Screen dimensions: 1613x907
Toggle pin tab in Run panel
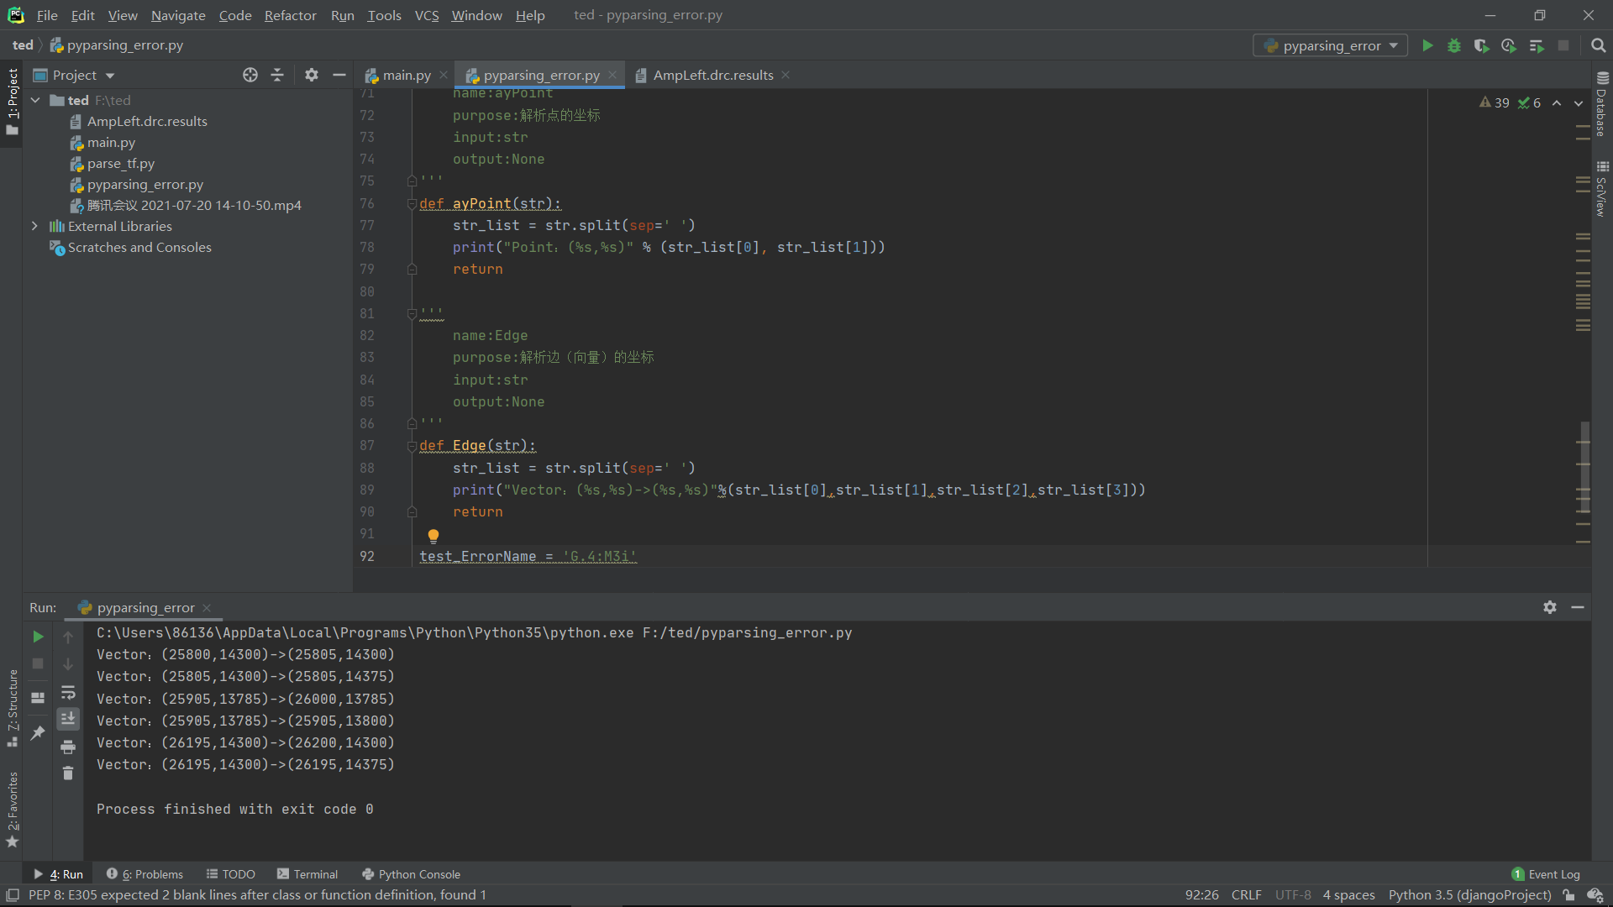pyautogui.click(x=38, y=733)
